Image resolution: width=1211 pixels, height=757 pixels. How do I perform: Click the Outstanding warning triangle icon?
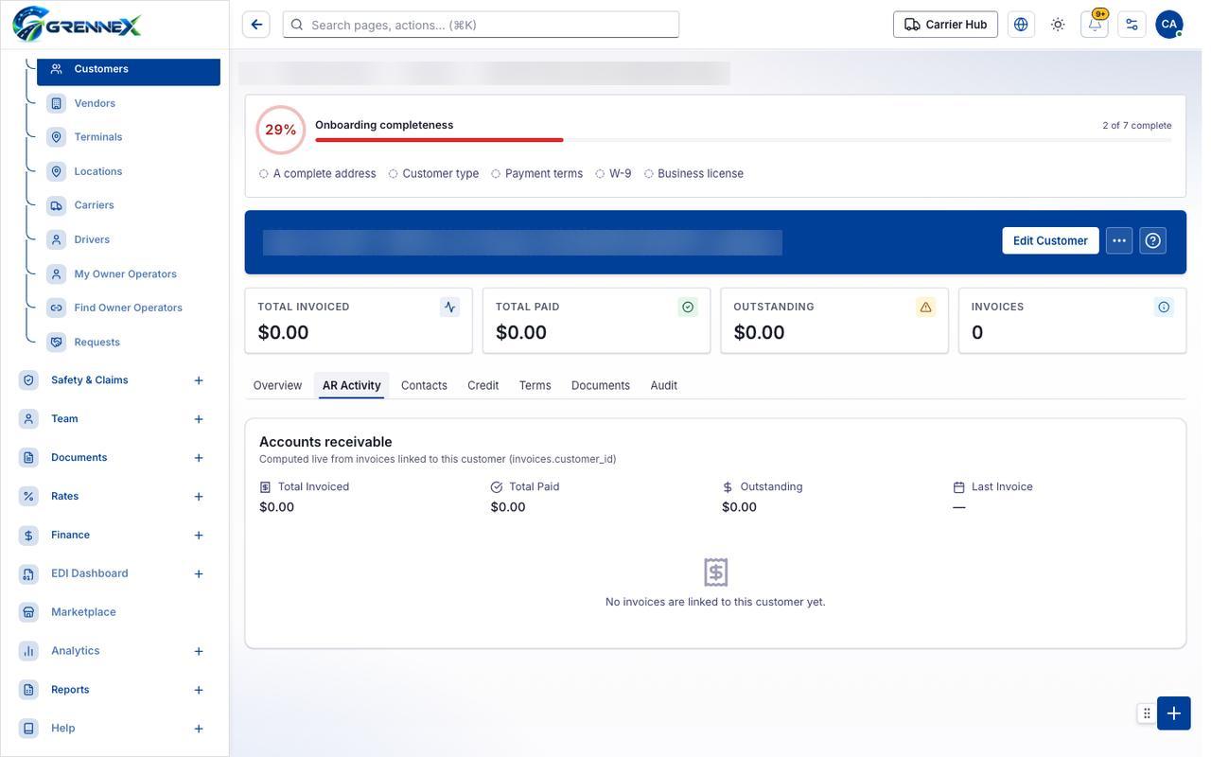(x=925, y=307)
